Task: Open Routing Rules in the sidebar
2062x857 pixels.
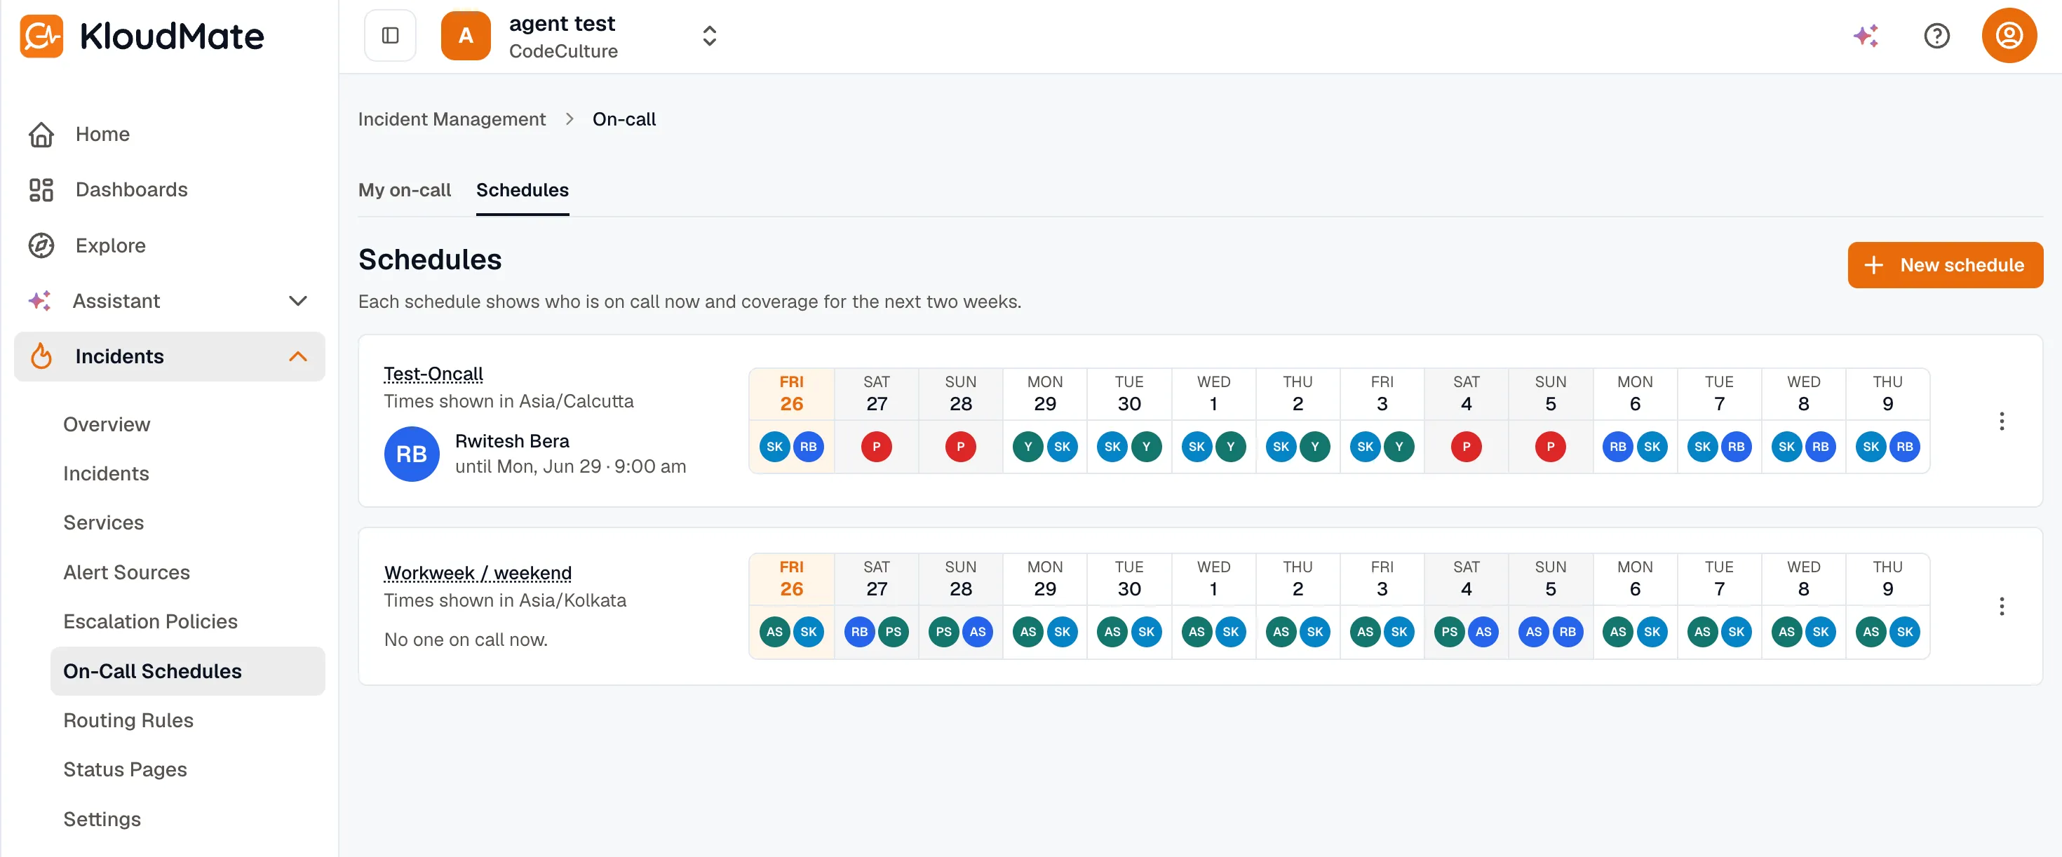Action: click(x=128, y=720)
